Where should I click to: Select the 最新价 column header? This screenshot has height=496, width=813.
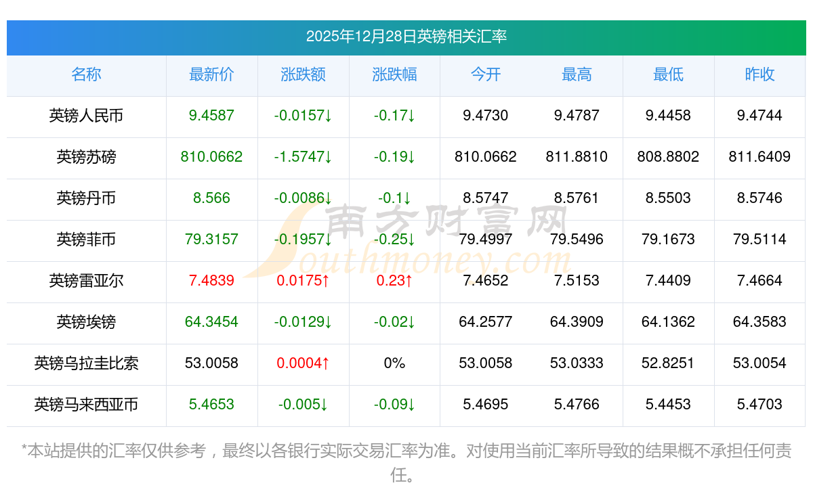pos(211,74)
